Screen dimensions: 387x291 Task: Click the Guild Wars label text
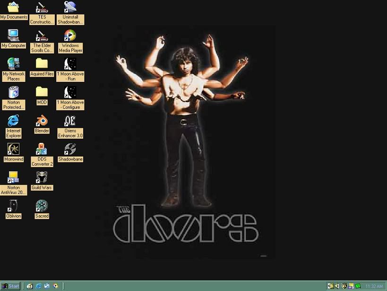(42, 187)
